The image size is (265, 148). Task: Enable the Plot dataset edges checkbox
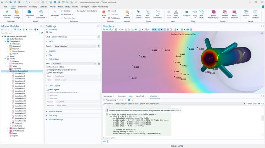coord(48,73)
